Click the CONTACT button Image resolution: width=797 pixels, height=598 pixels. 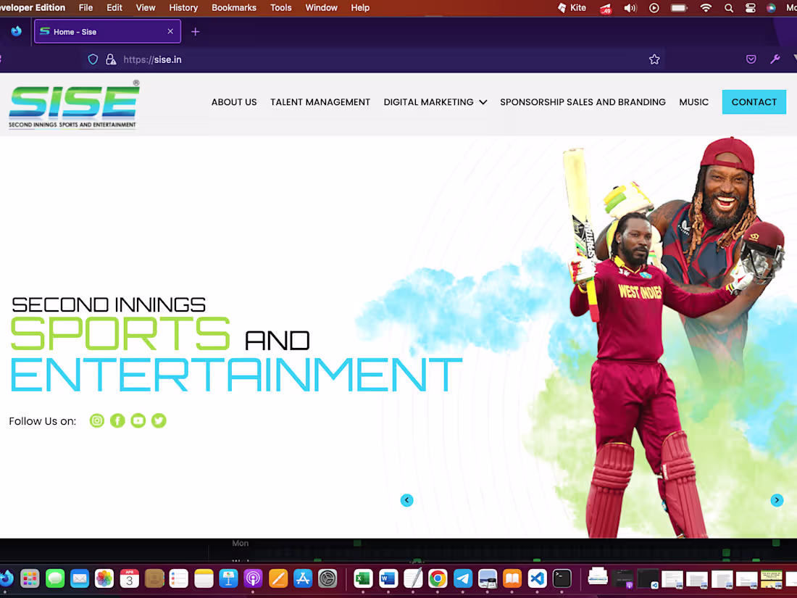[754, 101]
